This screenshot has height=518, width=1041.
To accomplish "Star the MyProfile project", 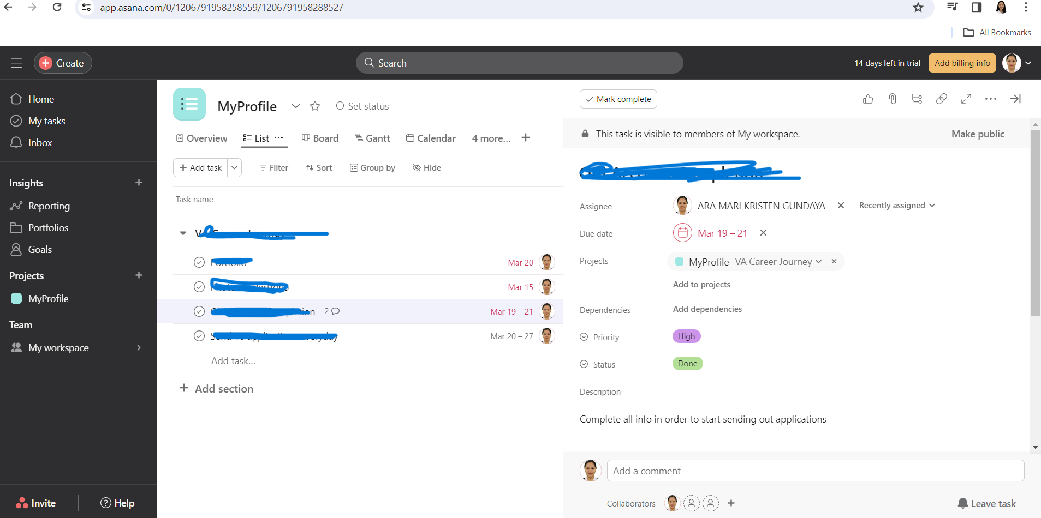I will [315, 106].
